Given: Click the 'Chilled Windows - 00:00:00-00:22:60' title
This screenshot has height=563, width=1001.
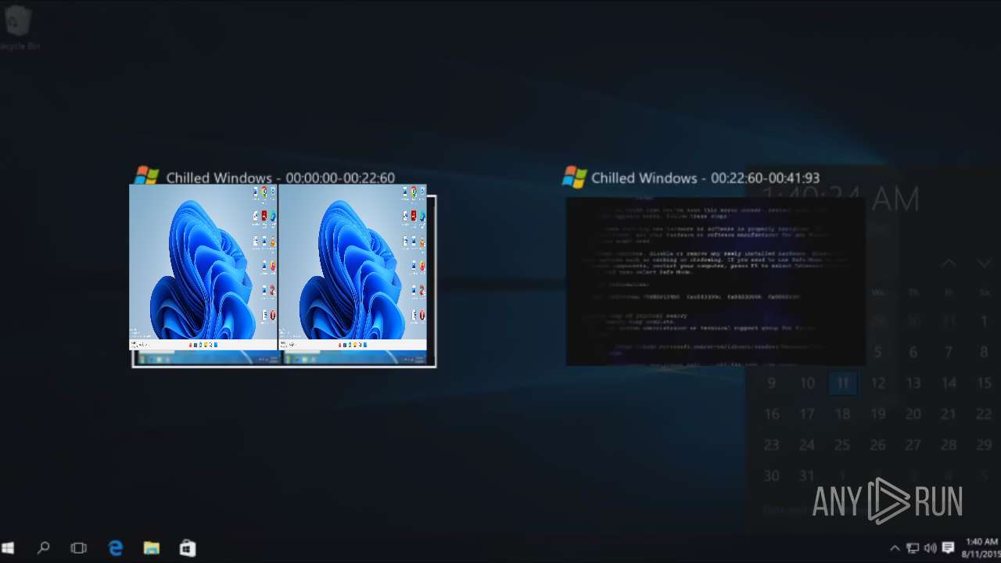Looking at the screenshot, I should coord(280,178).
